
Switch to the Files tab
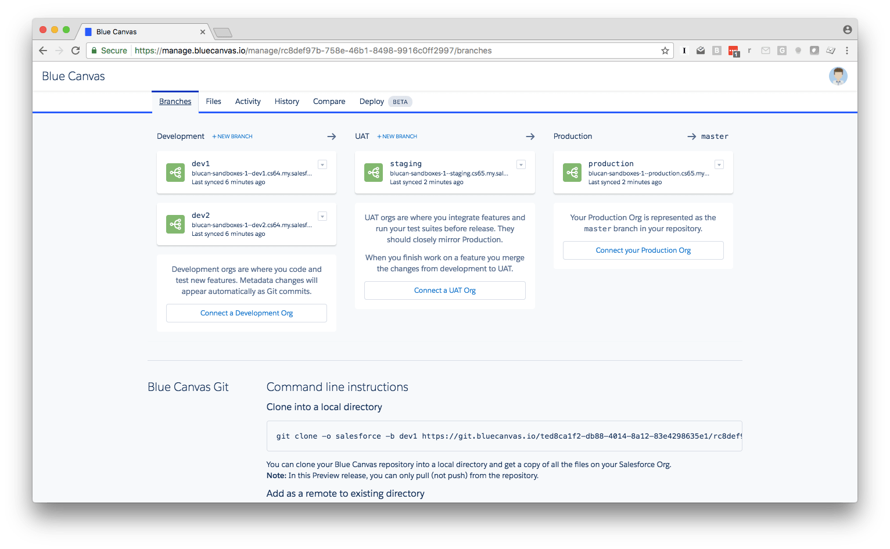pyautogui.click(x=213, y=102)
